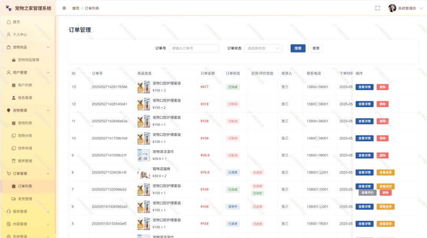Collapse the 宠物管理 menu group
The image size is (427, 238).
point(48,110)
